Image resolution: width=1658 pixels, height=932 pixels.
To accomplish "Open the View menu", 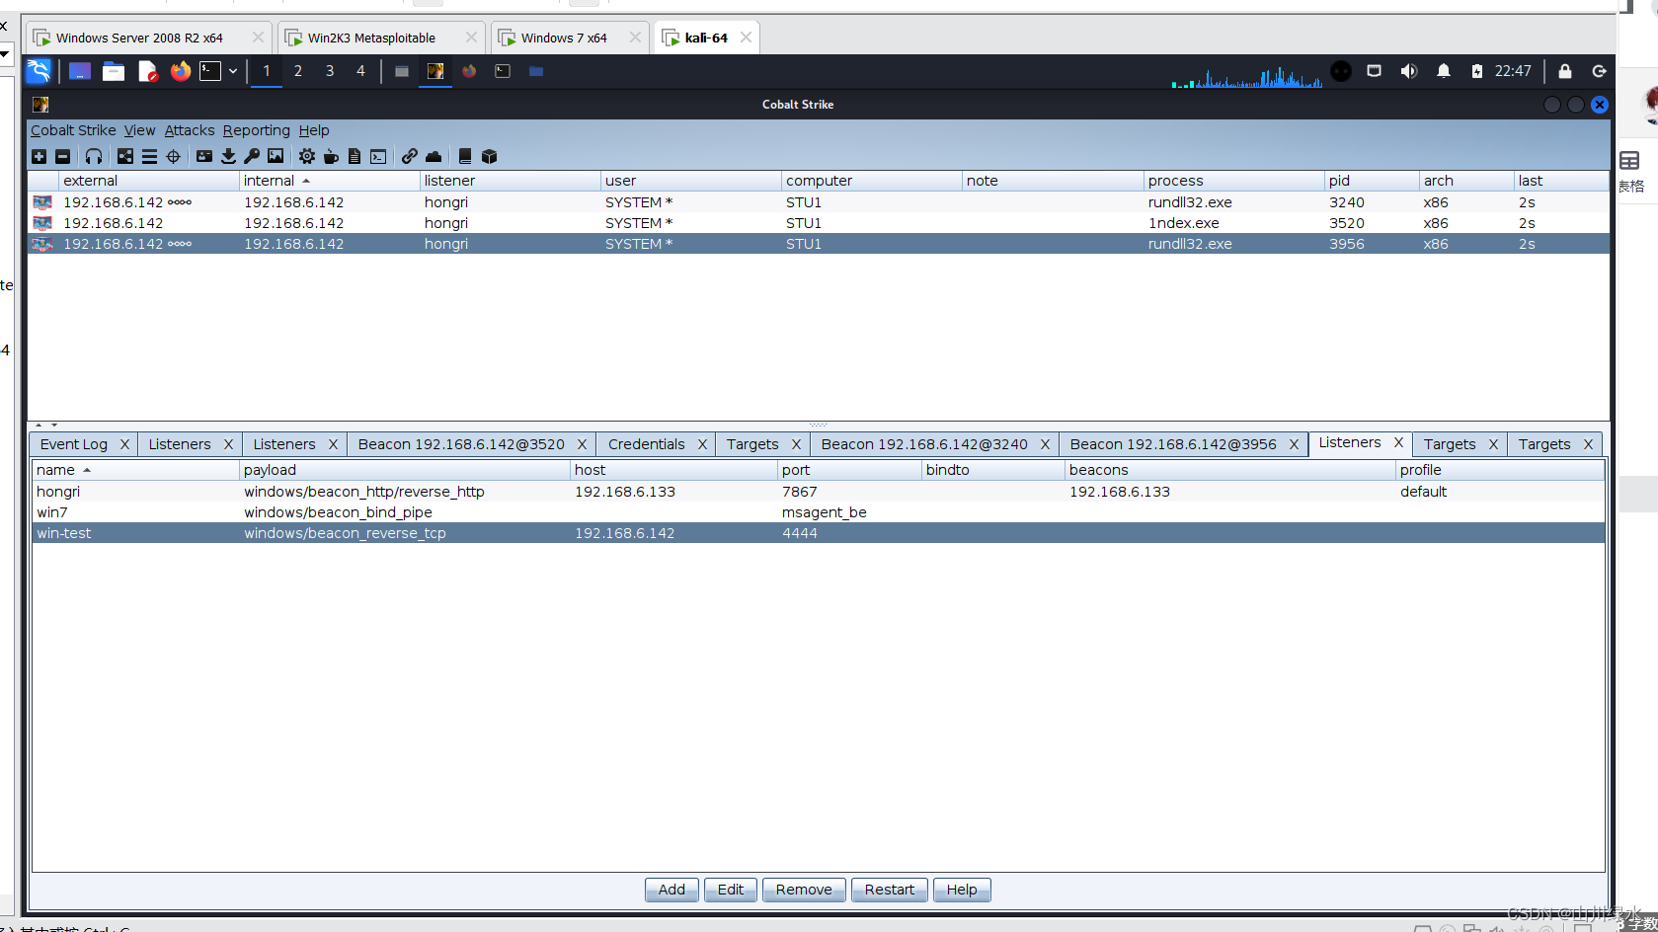I will [x=139, y=130].
